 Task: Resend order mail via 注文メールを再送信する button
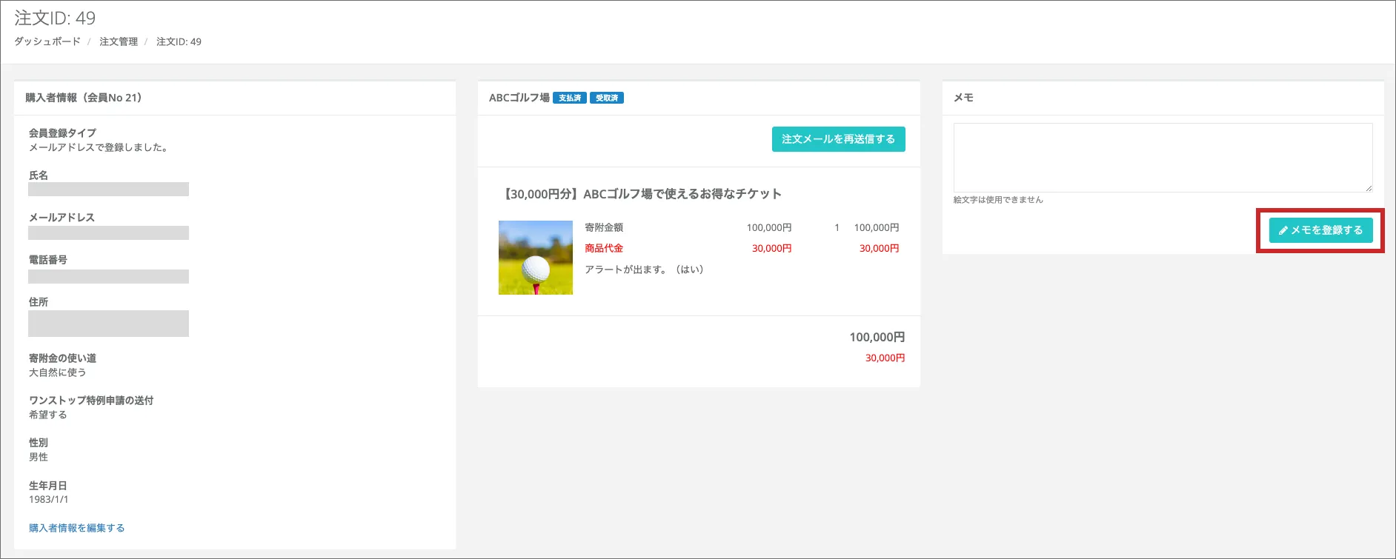pyautogui.click(x=838, y=139)
